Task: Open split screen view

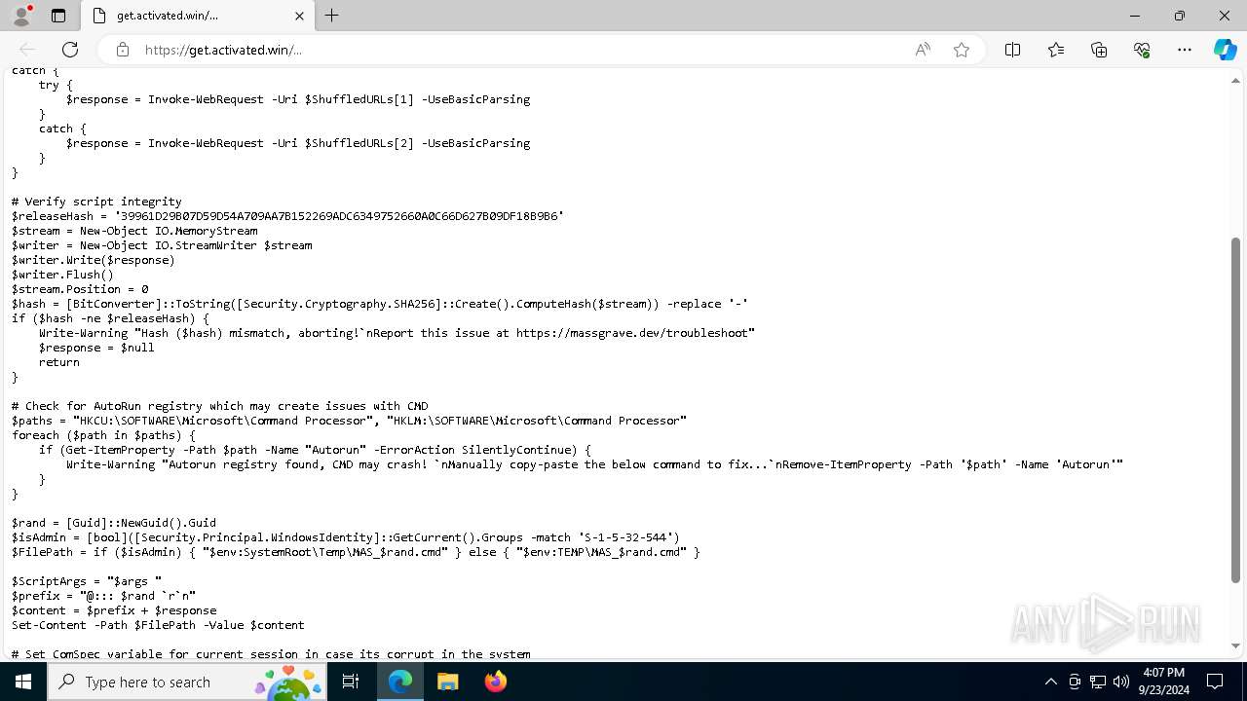Action: (1012, 50)
